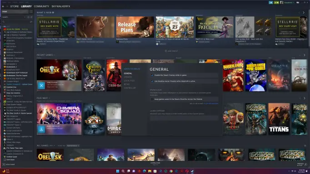Open Big Picture mode icon
Image resolution: width=310 pixels, height=174 pixels.
(x=298, y=3)
